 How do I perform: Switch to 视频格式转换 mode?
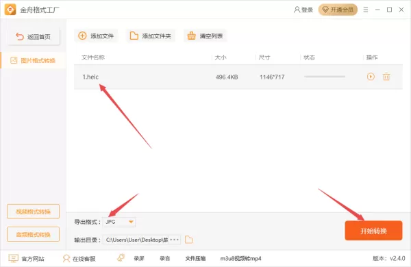[x=34, y=212]
